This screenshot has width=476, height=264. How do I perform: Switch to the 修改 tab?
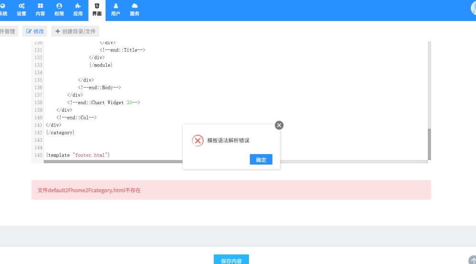point(35,31)
